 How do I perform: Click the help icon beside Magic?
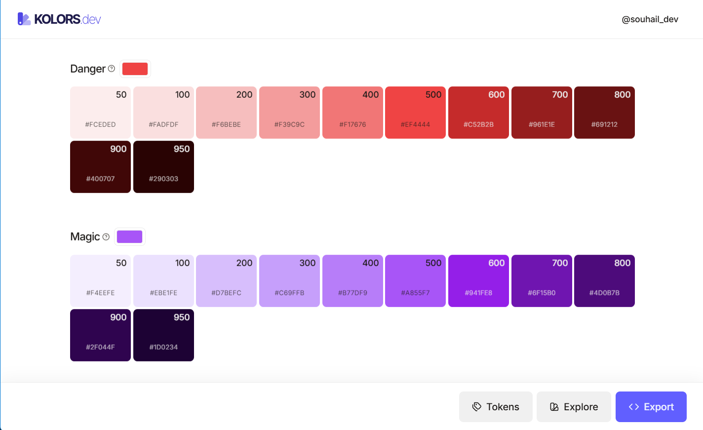point(106,237)
